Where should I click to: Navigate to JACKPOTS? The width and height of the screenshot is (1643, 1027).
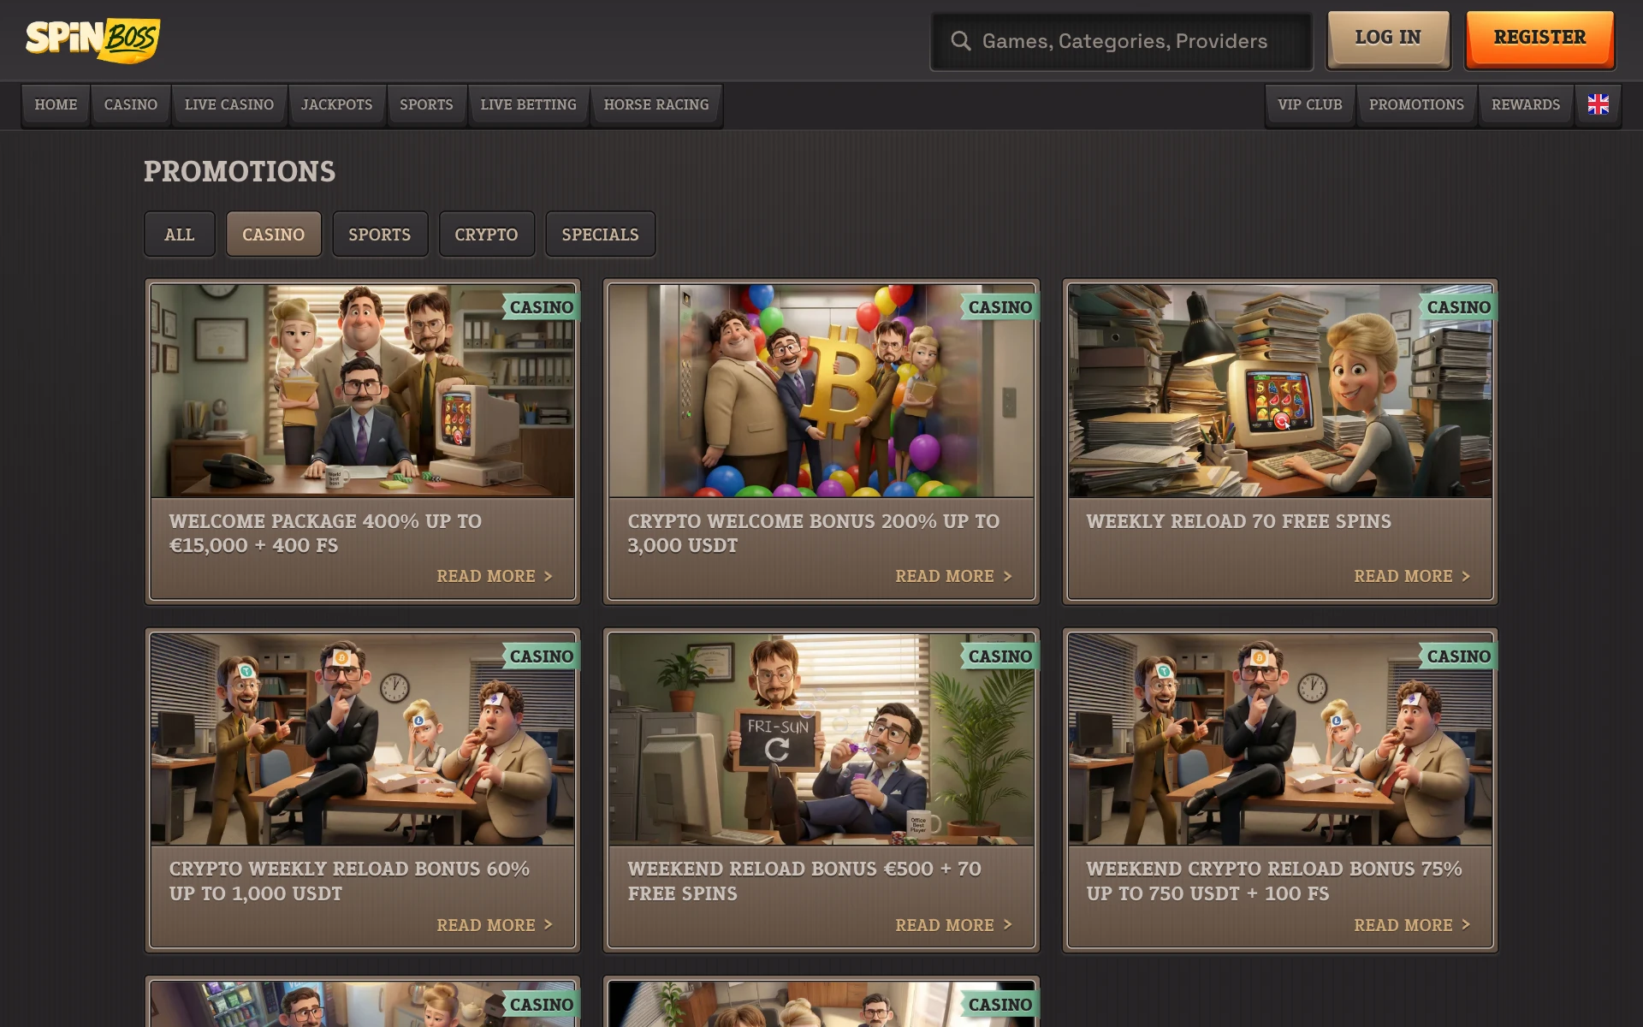[337, 104]
